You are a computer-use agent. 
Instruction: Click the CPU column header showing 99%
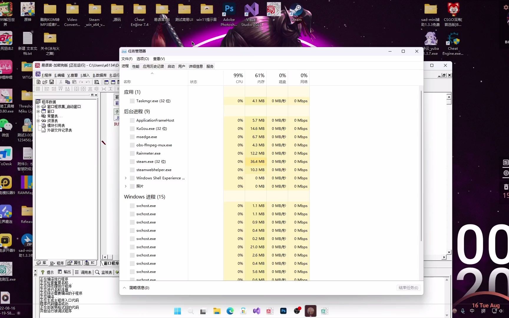[x=238, y=77]
